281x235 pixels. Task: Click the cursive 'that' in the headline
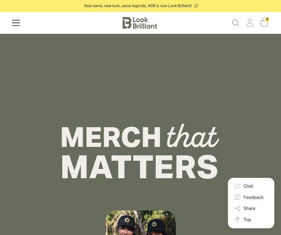pyautogui.click(x=193, y=136)
